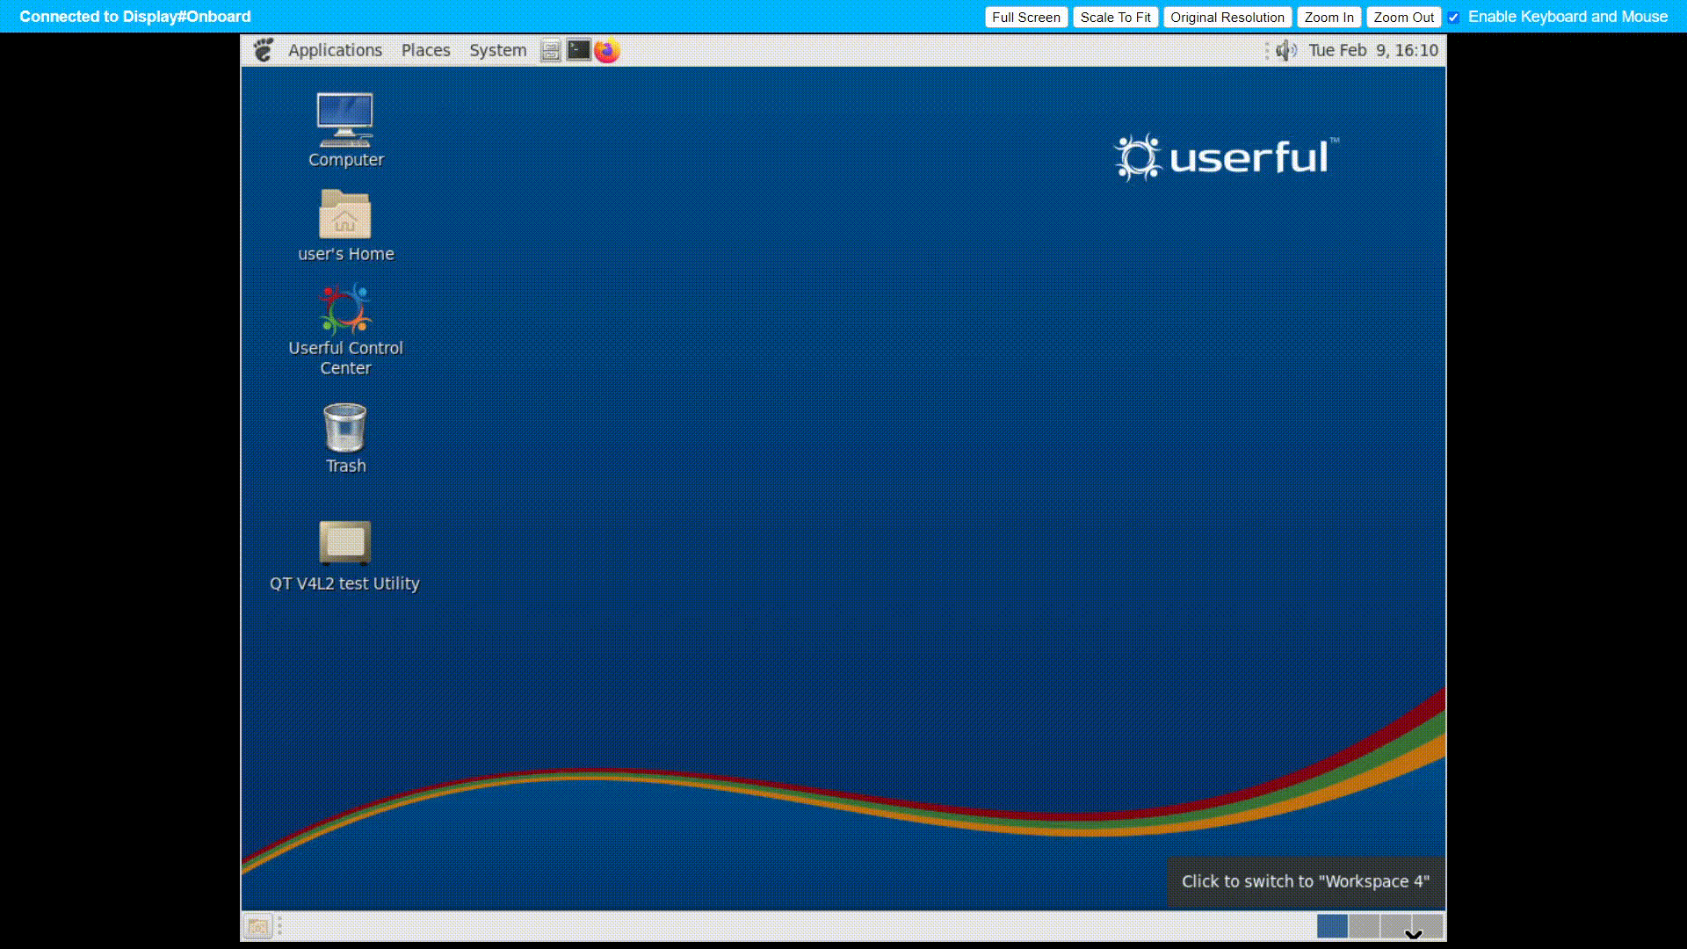Image resolution: width=1687 pixels, height=949 pixels.
Task: Toggle Enable Keyboard and Mouse checkbox
Action: click(x=1454, y=18)
